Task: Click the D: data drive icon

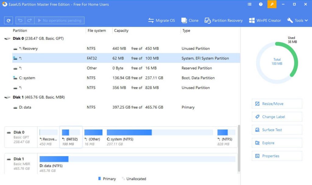Action: click(x=15, y=108)
